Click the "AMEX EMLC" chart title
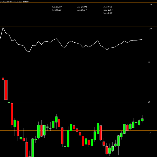Viewport: 157px width, 157px height. point(22,2)
